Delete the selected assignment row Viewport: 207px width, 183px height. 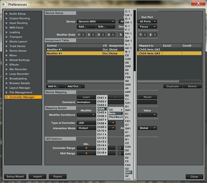pos(192,86)
